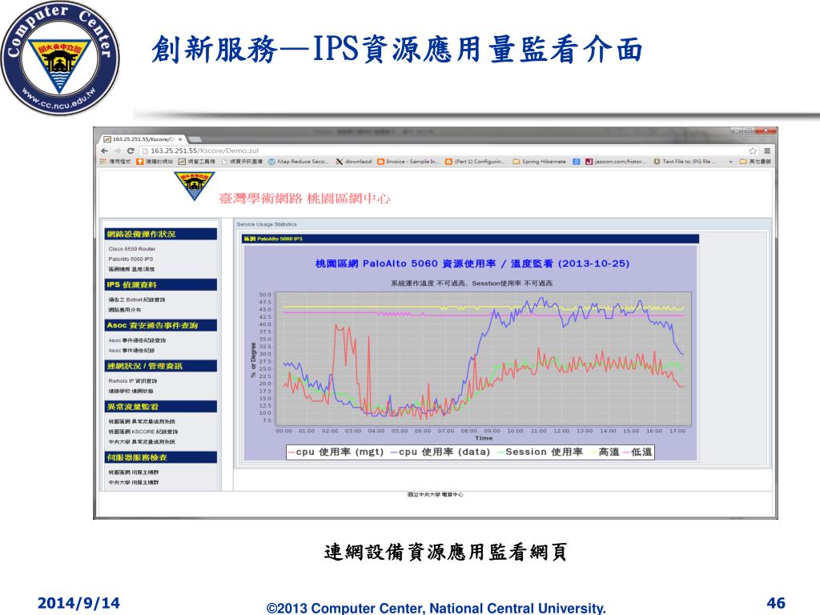Open the 桃園區網 KSCORE 紀錄查詢 link
820x615 pixels.
[x=143, y=432]
